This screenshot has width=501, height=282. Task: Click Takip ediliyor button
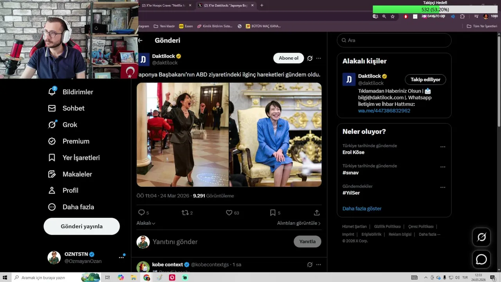(425, 80)
